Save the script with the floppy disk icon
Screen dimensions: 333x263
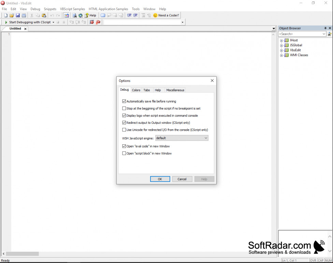coord(18,15)
